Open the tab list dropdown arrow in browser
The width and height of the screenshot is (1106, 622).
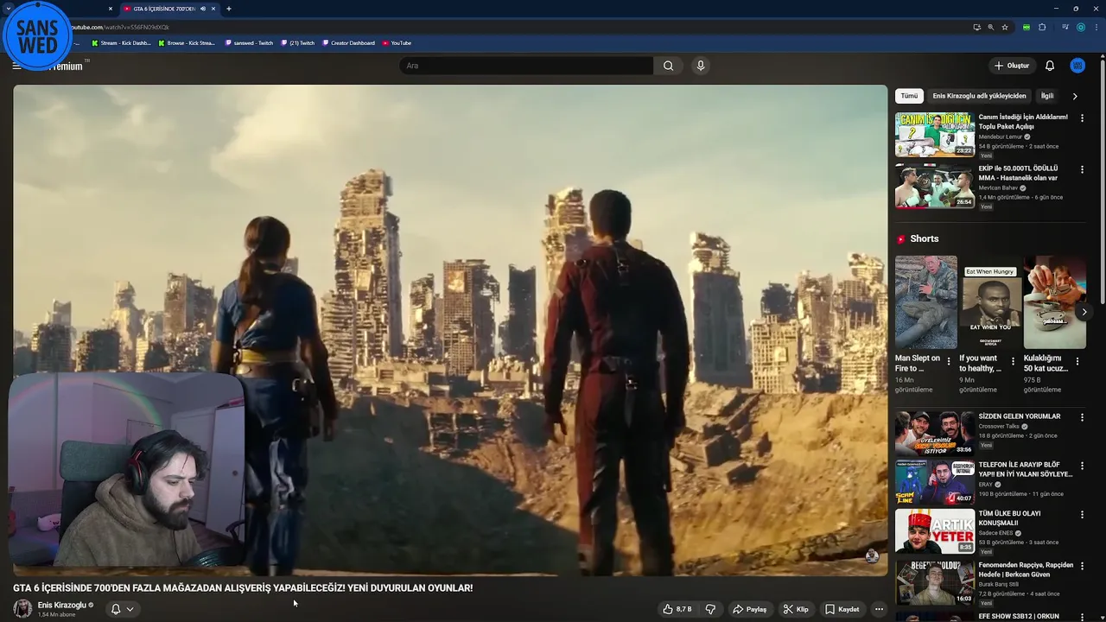[x=9, y=9]
